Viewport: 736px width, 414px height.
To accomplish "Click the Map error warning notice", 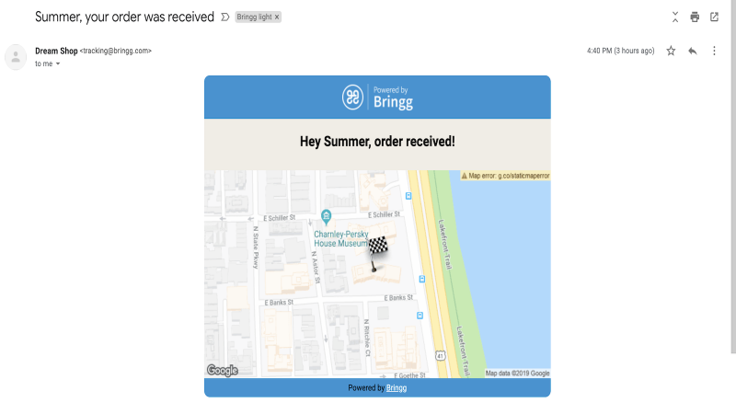I will pyautogui.click(x=505, y=176).
